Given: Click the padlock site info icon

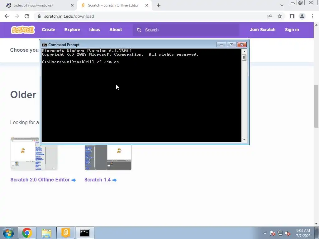Looking at the screenshot, I should click(39, 16).
